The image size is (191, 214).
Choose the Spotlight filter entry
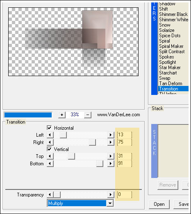pyautogui.click(x=168, y=62)
